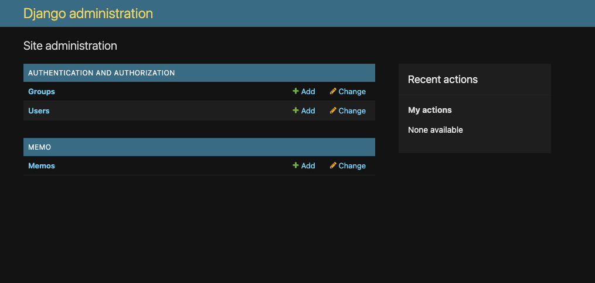Click the Change text link for Users
The height and width of the screenshot is (283, 595).
(x=352, y=111)
